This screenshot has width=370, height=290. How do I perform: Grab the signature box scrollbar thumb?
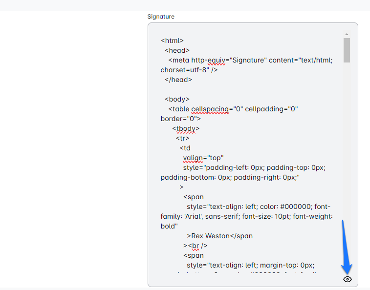click(347, 50)
